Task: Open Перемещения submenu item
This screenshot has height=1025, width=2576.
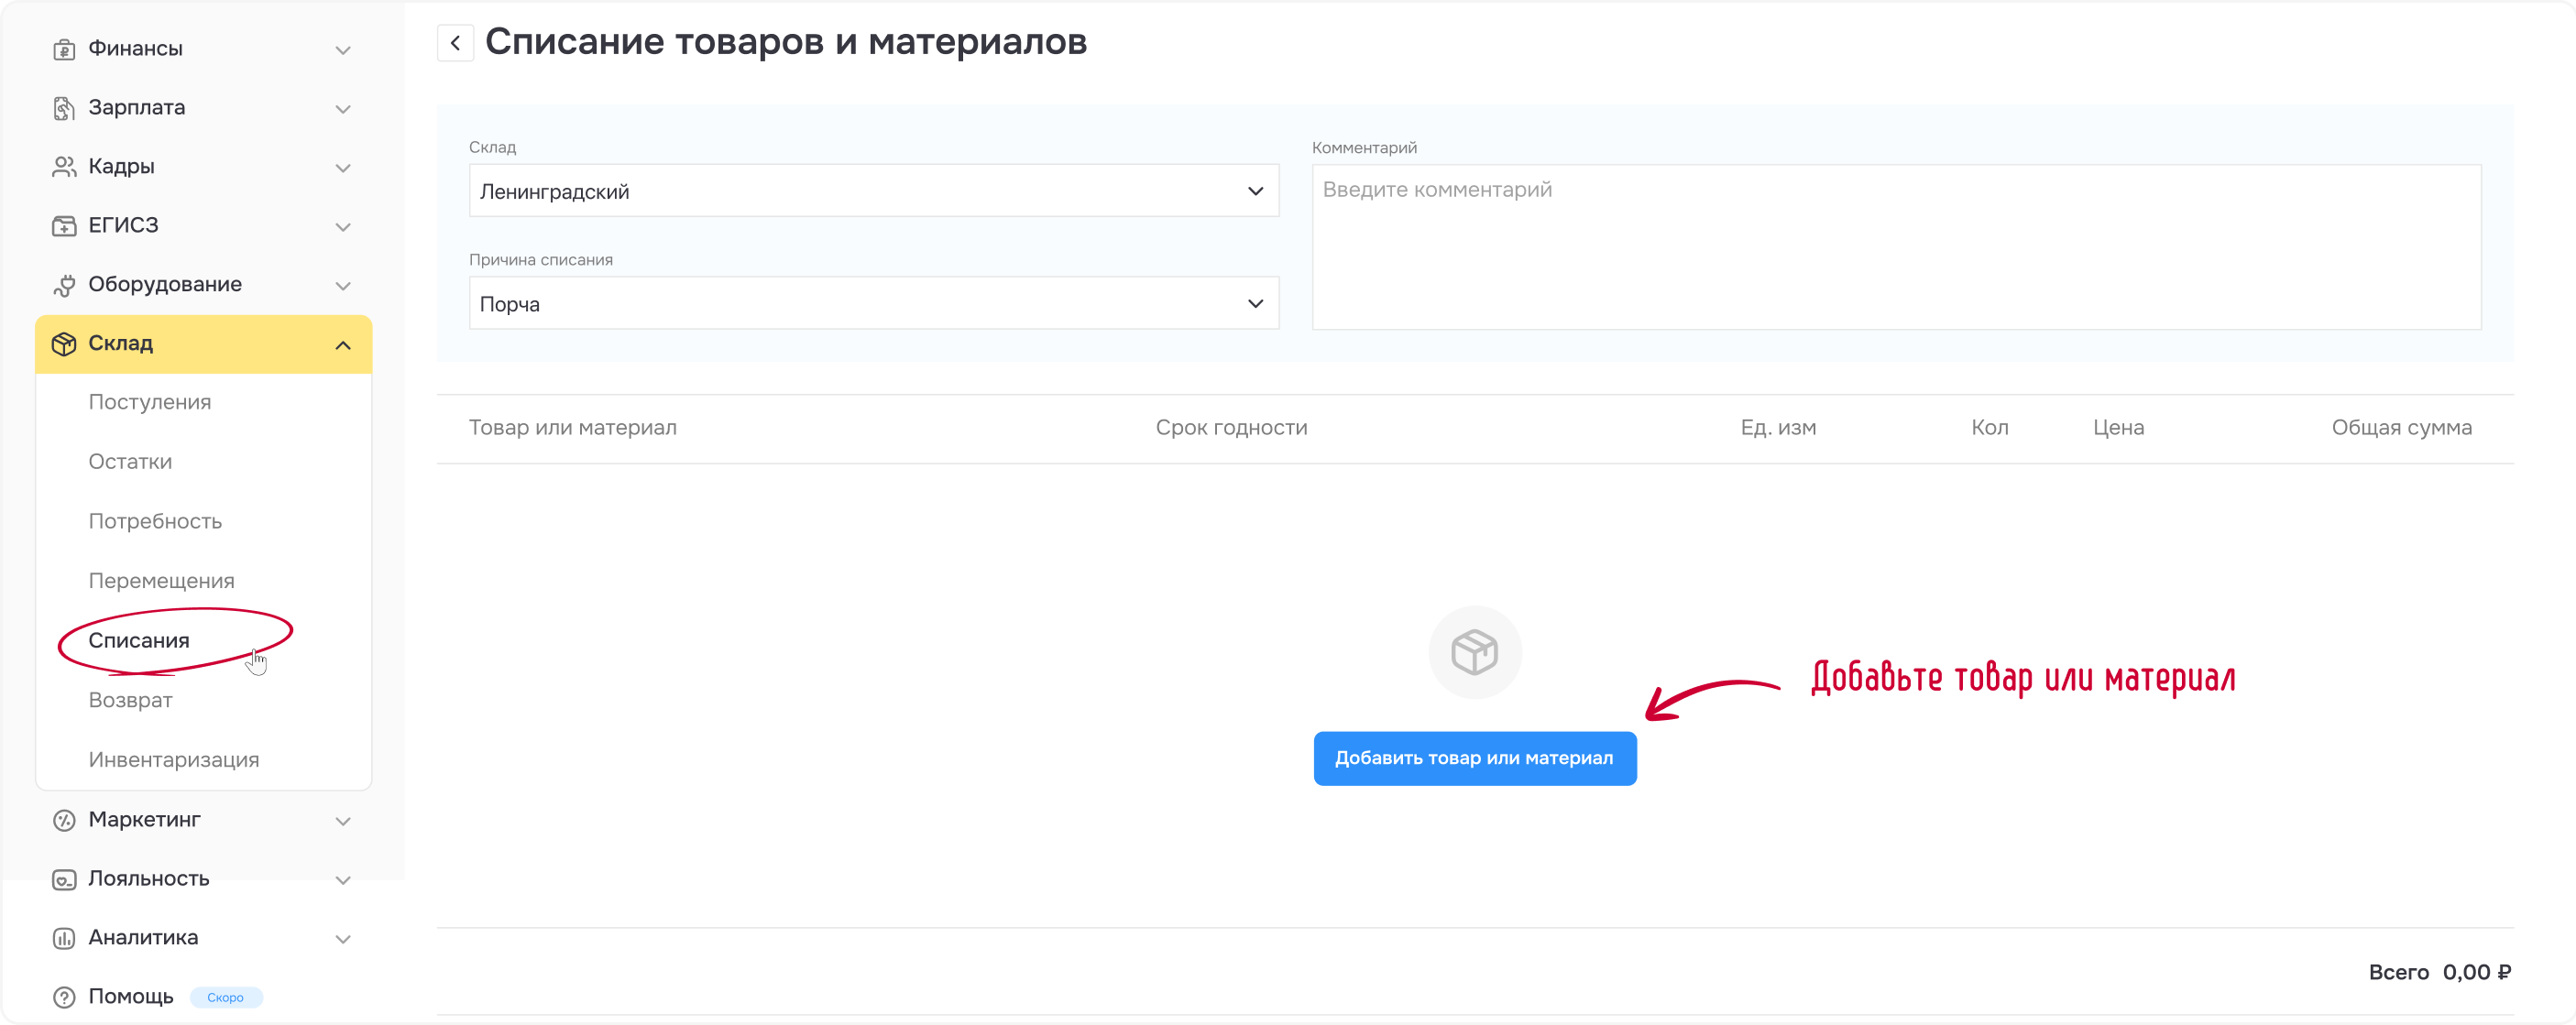Action: (x=161, y=581)
